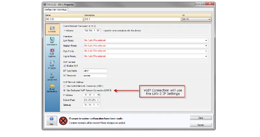The height and width of the screenshot is (137, 260).
Task: Open the VoIP Prompts sidebar section
Action: click(x=52, y=65)
